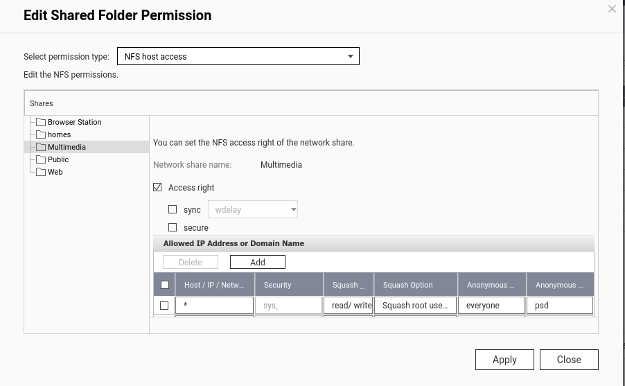Close the Edit Shared Folder Permission dialog
The width and height of the screenshot is (625, 386).
click(x=612, y=9)
